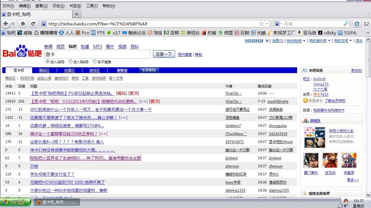The height and width of the screenshot is (208, 371).
Task: Open the 贴吧 bookmark in the bookmarks bar
Action: [x=8, y=33]
